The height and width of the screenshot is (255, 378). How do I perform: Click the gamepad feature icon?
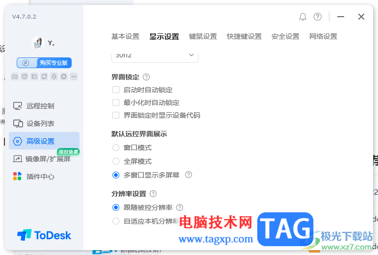15,76
